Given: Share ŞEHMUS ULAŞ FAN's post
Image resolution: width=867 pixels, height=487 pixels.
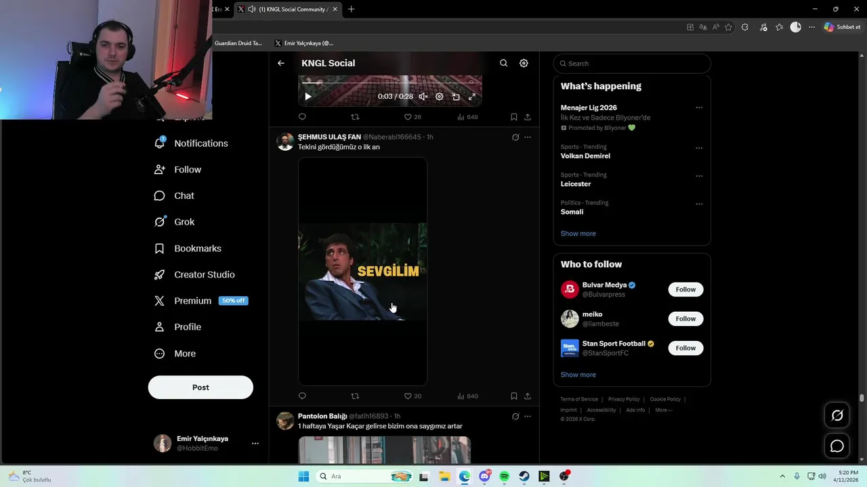Looking at the screenshot, I should 528,396.
